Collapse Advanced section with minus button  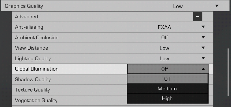[x=198, y=17]
